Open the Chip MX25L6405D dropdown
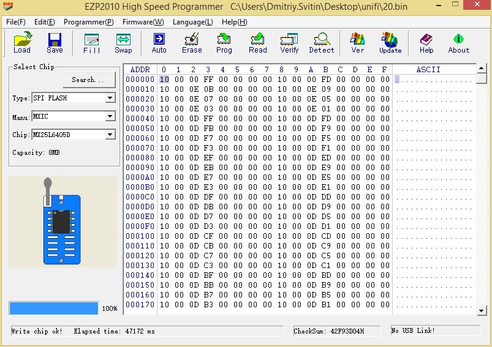 pos(110,135)
